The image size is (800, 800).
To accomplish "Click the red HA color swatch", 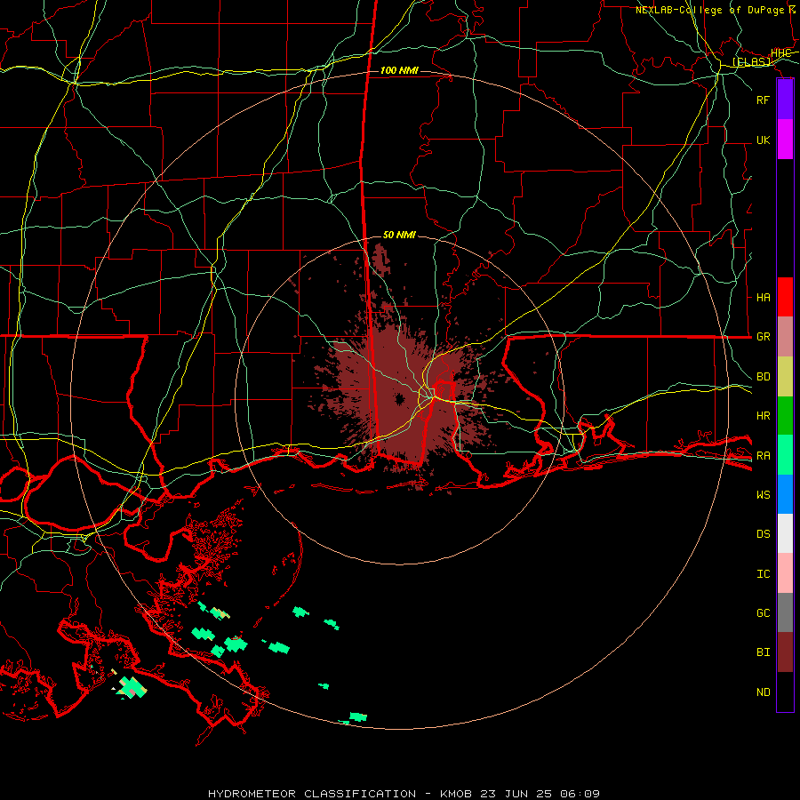I will click(785, 297).
